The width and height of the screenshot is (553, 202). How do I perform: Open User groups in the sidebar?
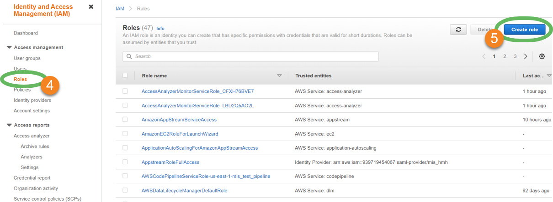[27, 58]
